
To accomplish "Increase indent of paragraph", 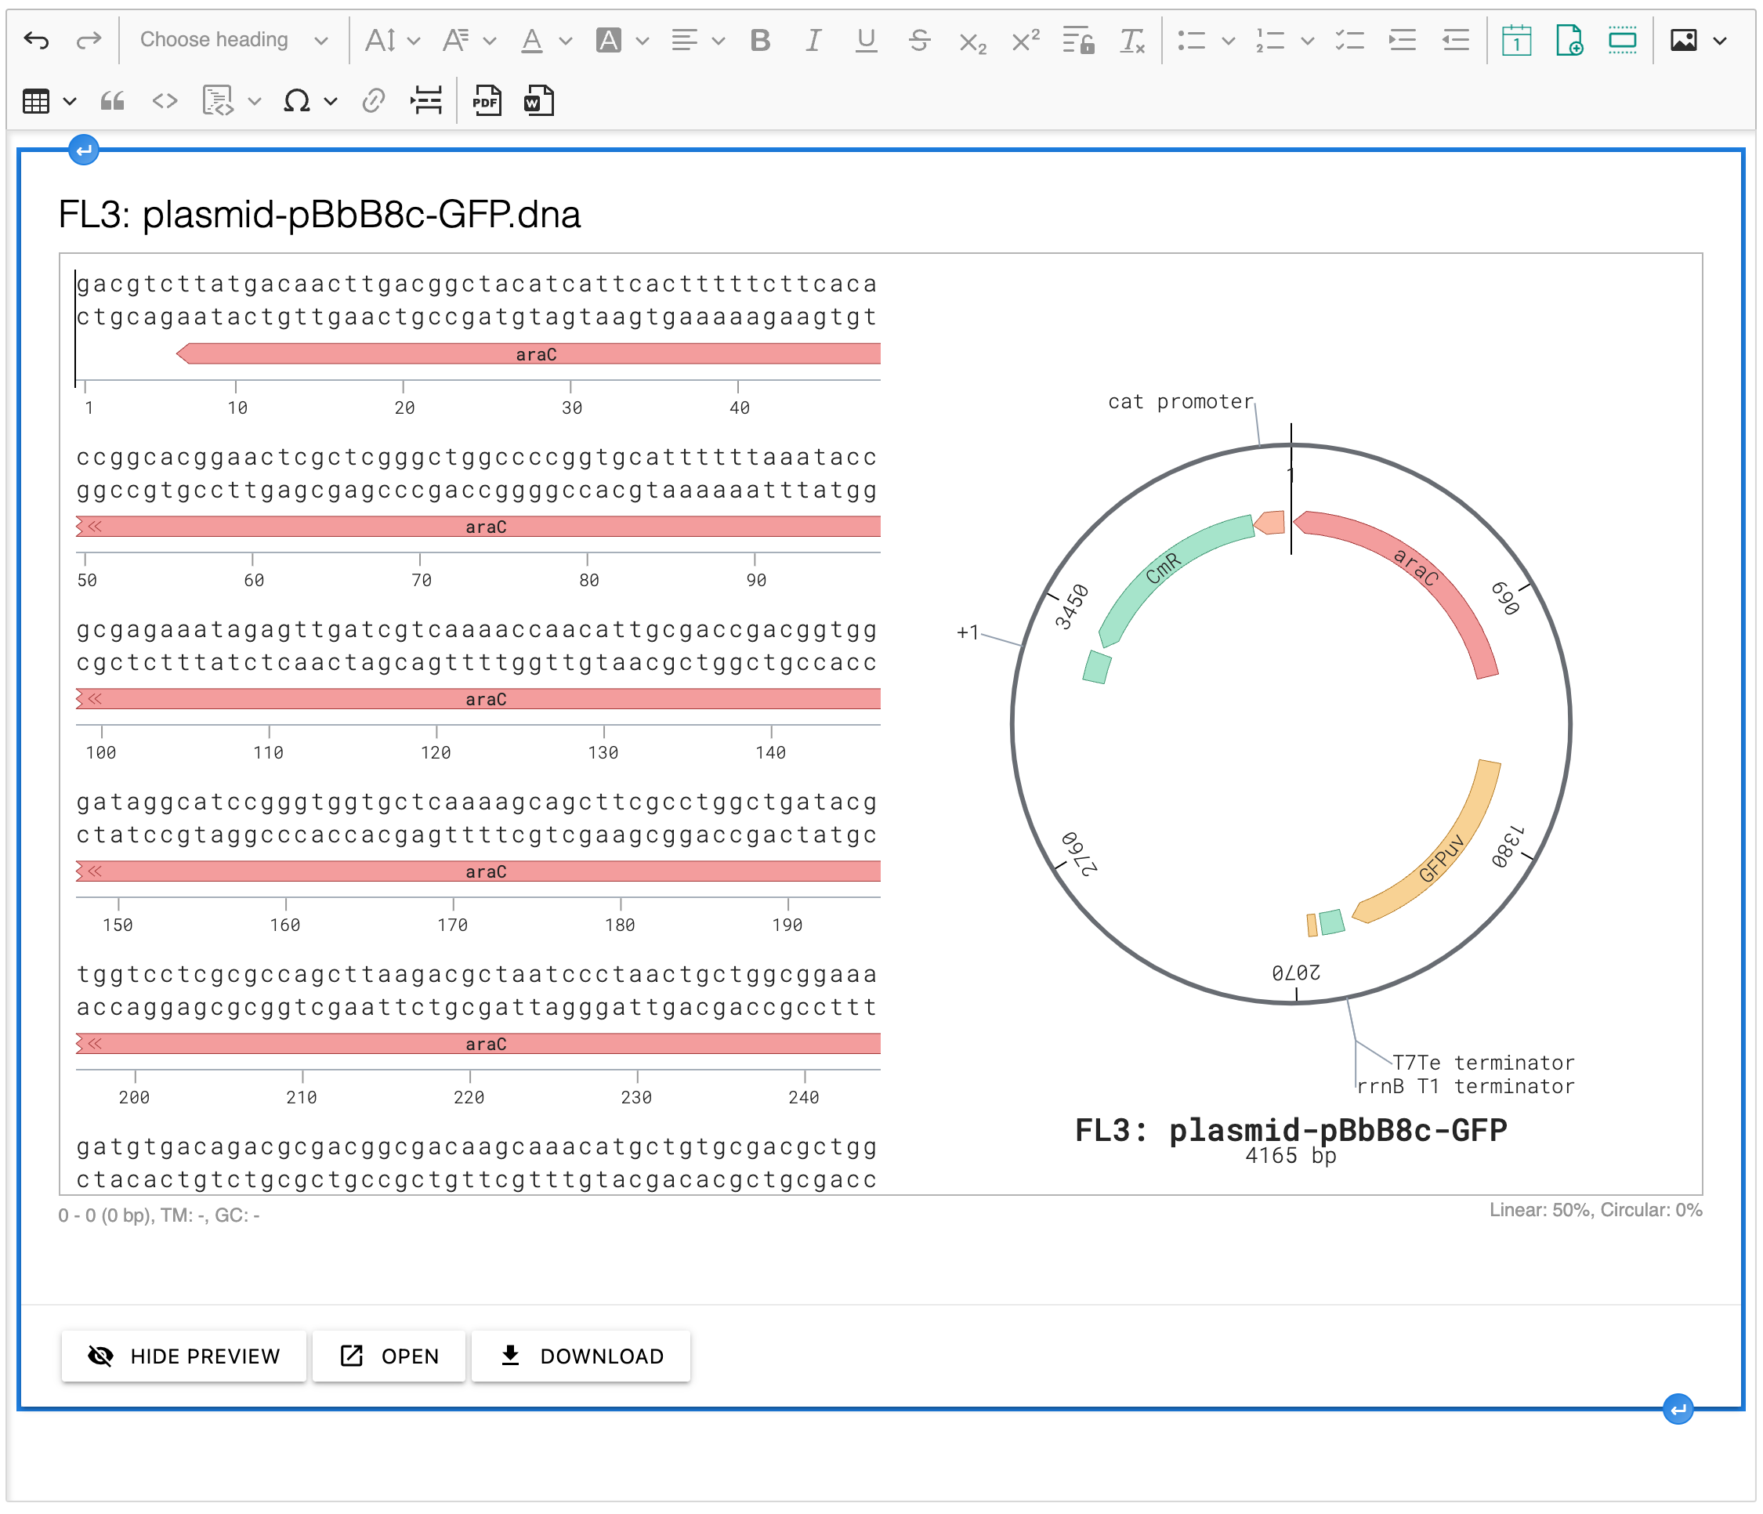I will 1403,40.
